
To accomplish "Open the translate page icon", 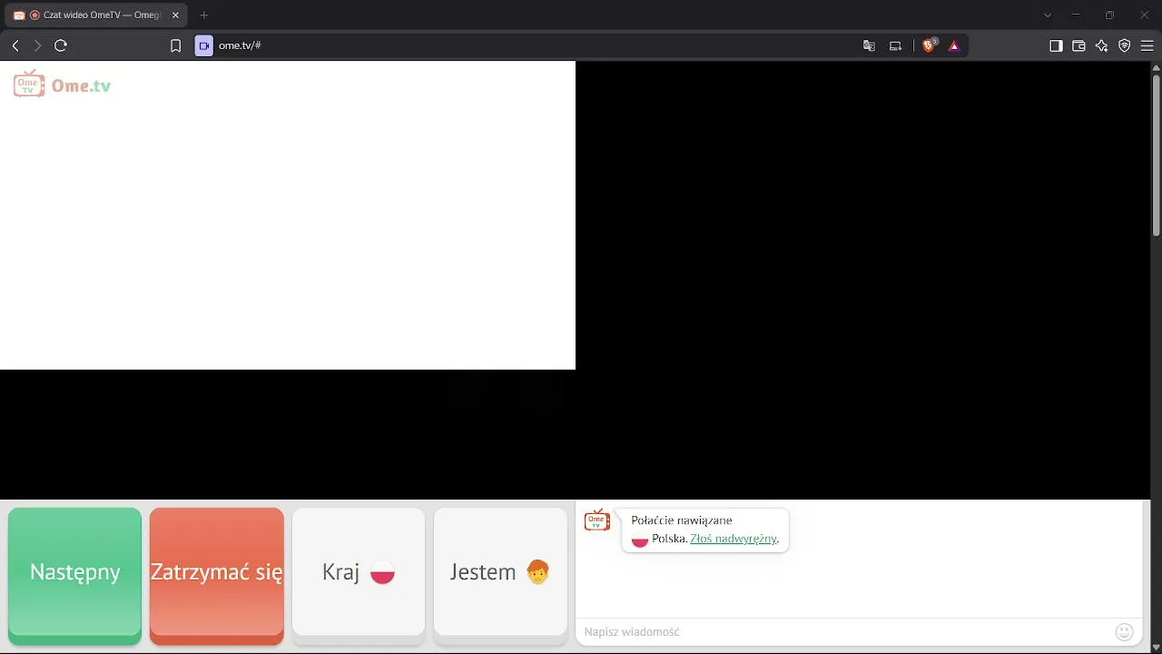I will [869, 45].
